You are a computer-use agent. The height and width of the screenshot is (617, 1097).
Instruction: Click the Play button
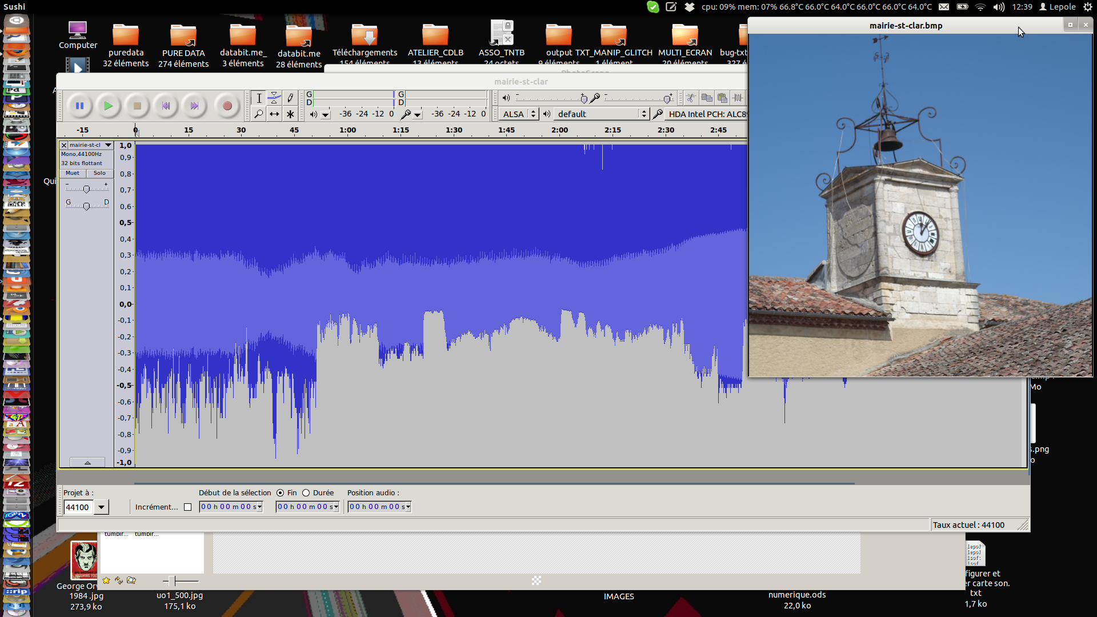click(108, 106)
